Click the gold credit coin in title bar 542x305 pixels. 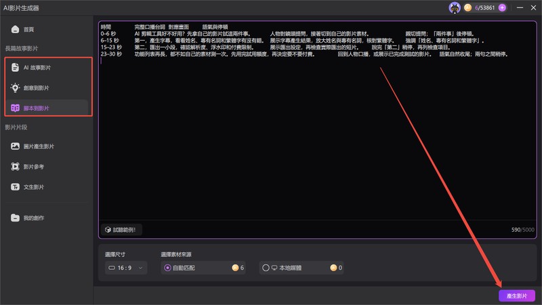(x=467, y=7)
